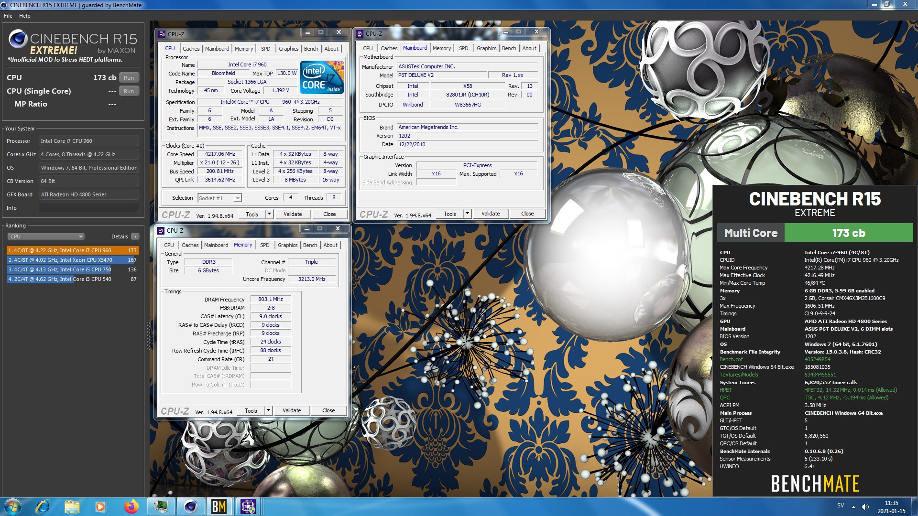Open Graphics tab in processor CPU-Z window
918x516 pixels.
click(x=288, y=49)
